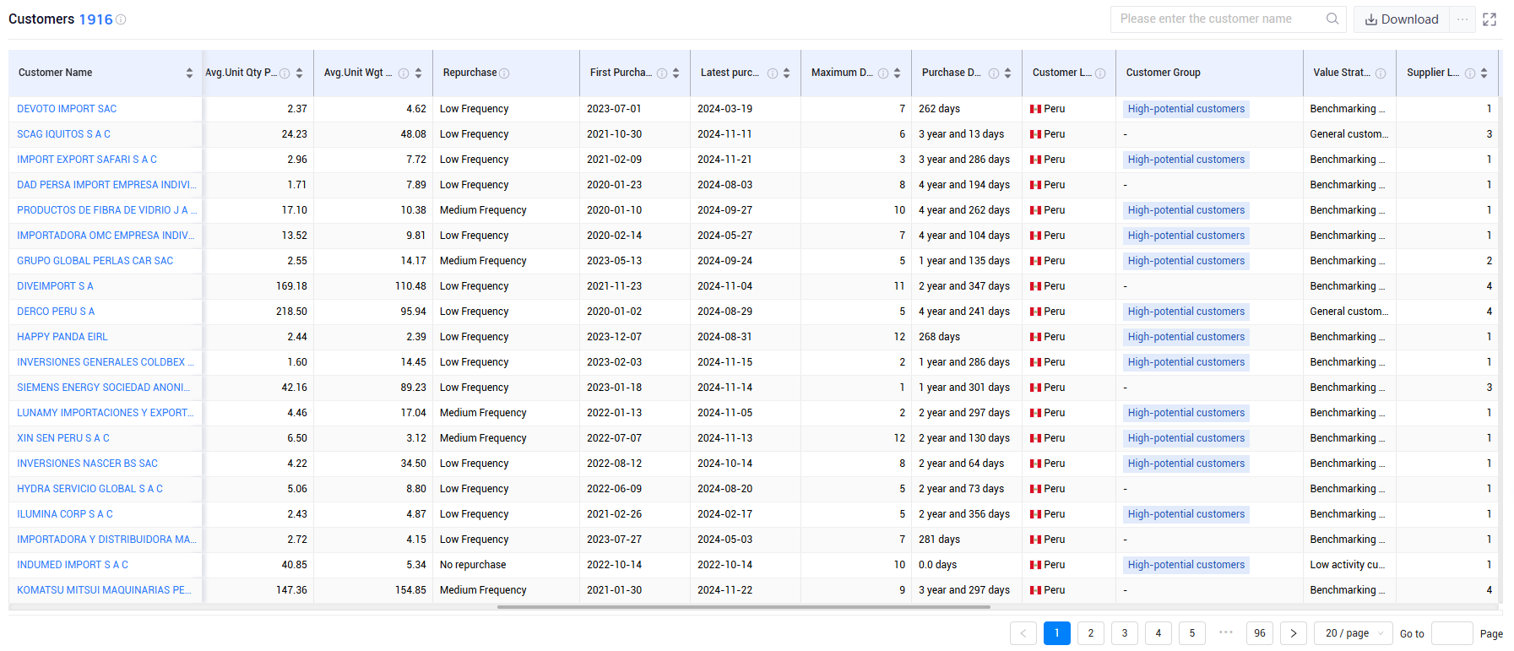Open DEVOTO IMPORT SAC customer link
The width and height of the screenshot is (1514, 651).
tap(67, 109)
